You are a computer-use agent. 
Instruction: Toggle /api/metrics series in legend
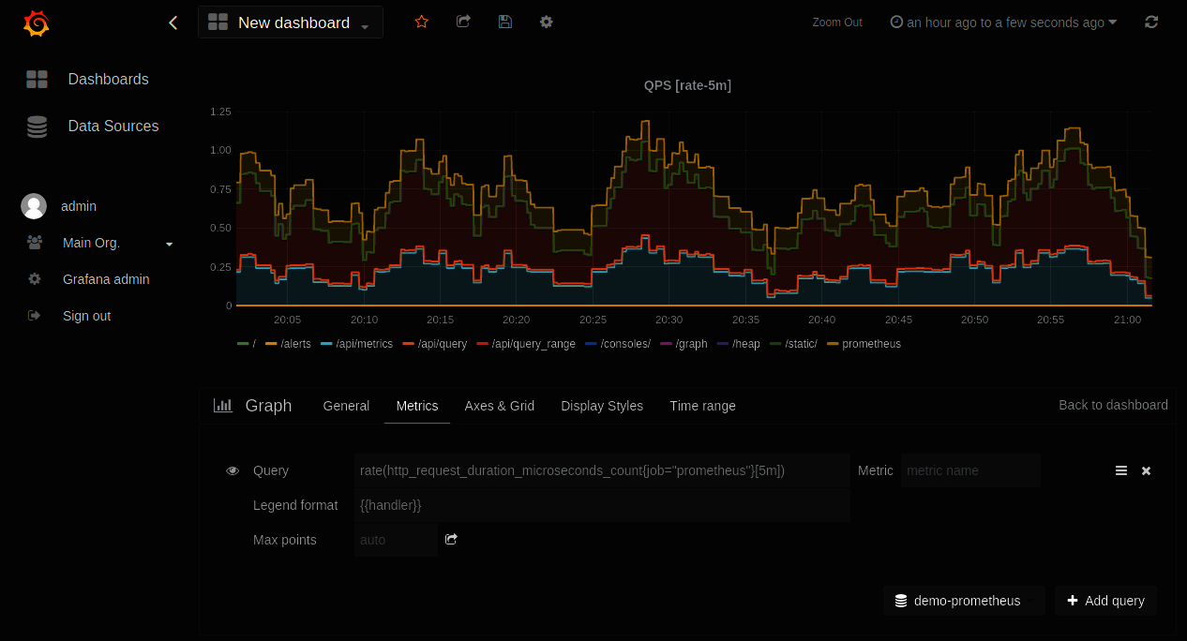365,344
